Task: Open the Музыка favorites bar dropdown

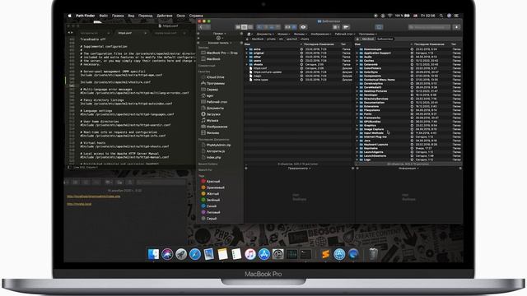Action: 283,34
